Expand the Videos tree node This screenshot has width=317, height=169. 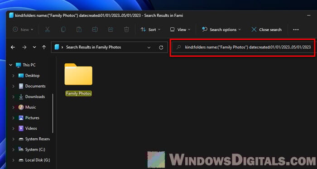point(13,128)
